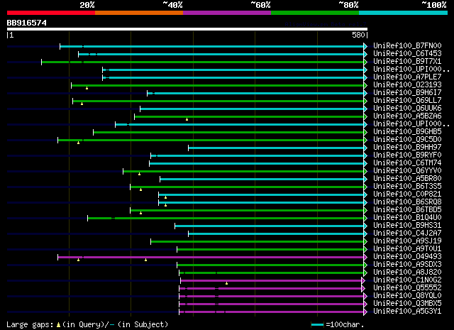Click the yellow gap marker under UniRef100_O23193 bar
This screenshot has height=330, width=454.
point(87,88)
